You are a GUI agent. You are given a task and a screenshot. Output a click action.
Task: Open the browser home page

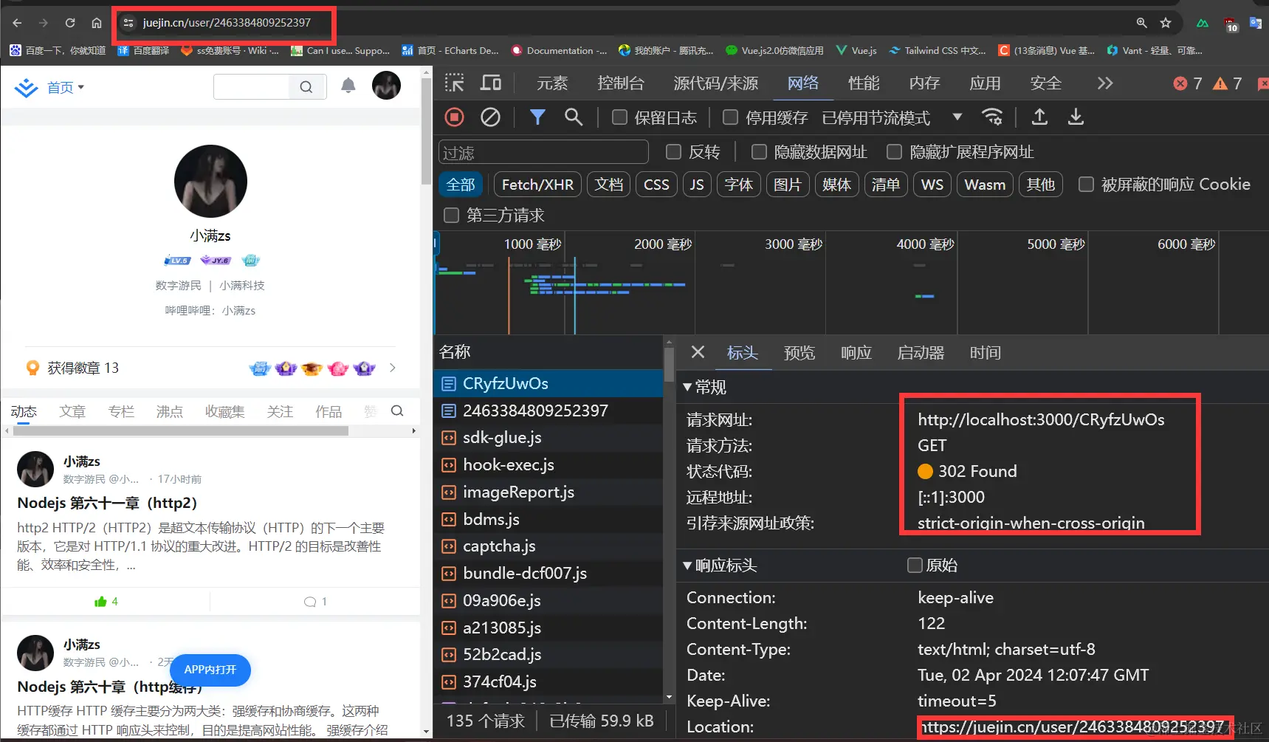coord(97,23)
